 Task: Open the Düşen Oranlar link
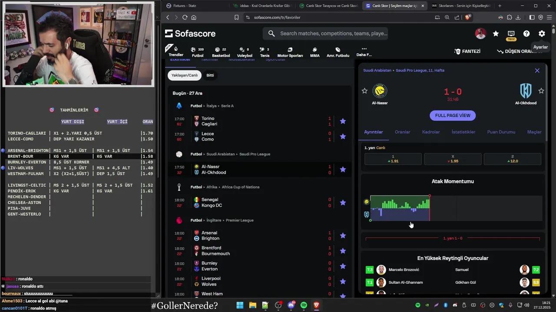coord(520,51)
